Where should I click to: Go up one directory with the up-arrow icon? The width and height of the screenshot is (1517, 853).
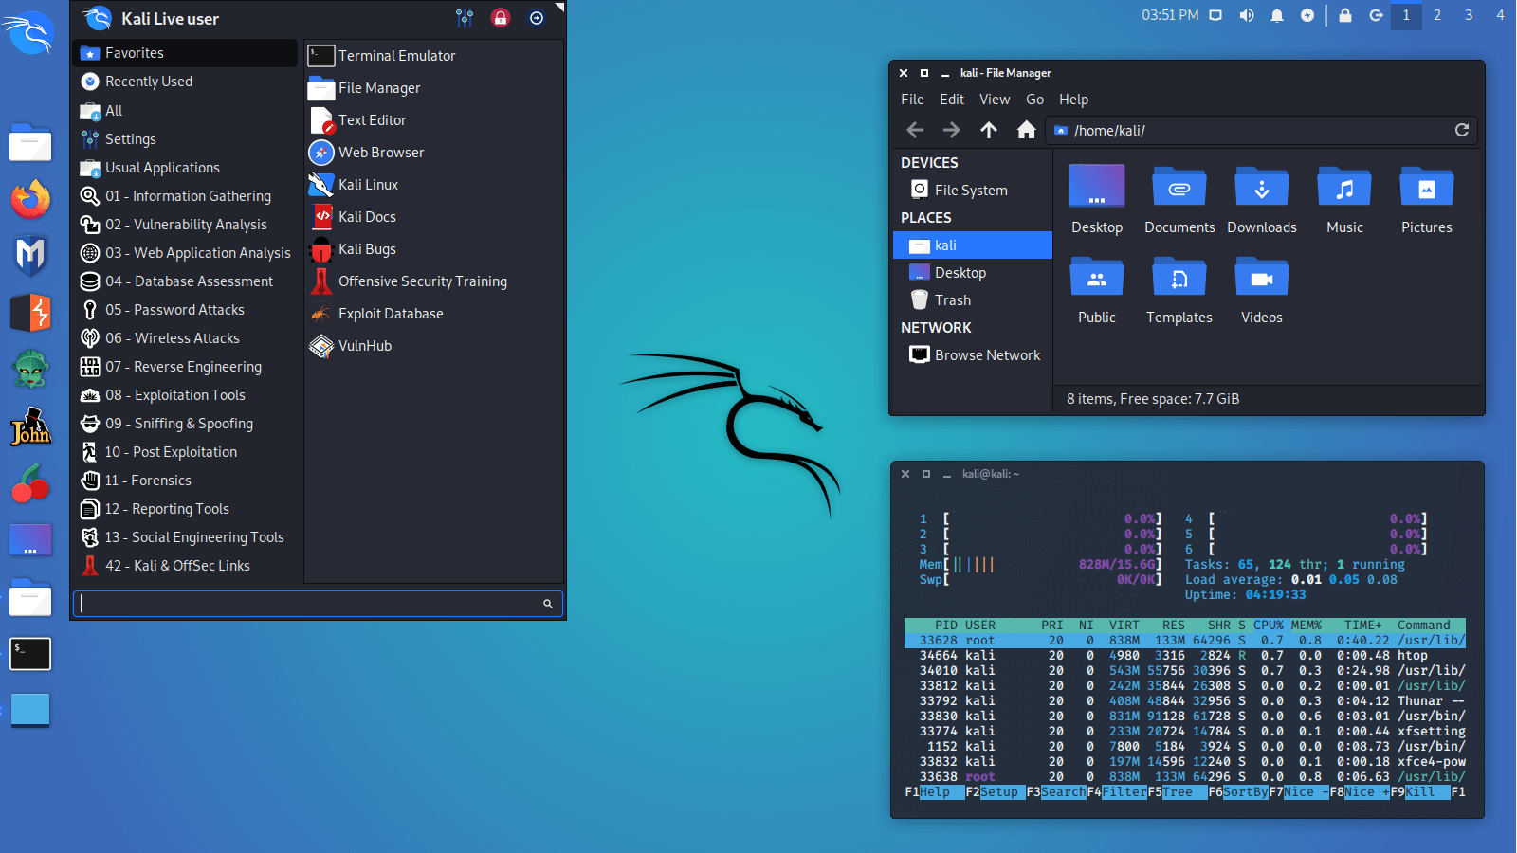[x=988, y=130]
